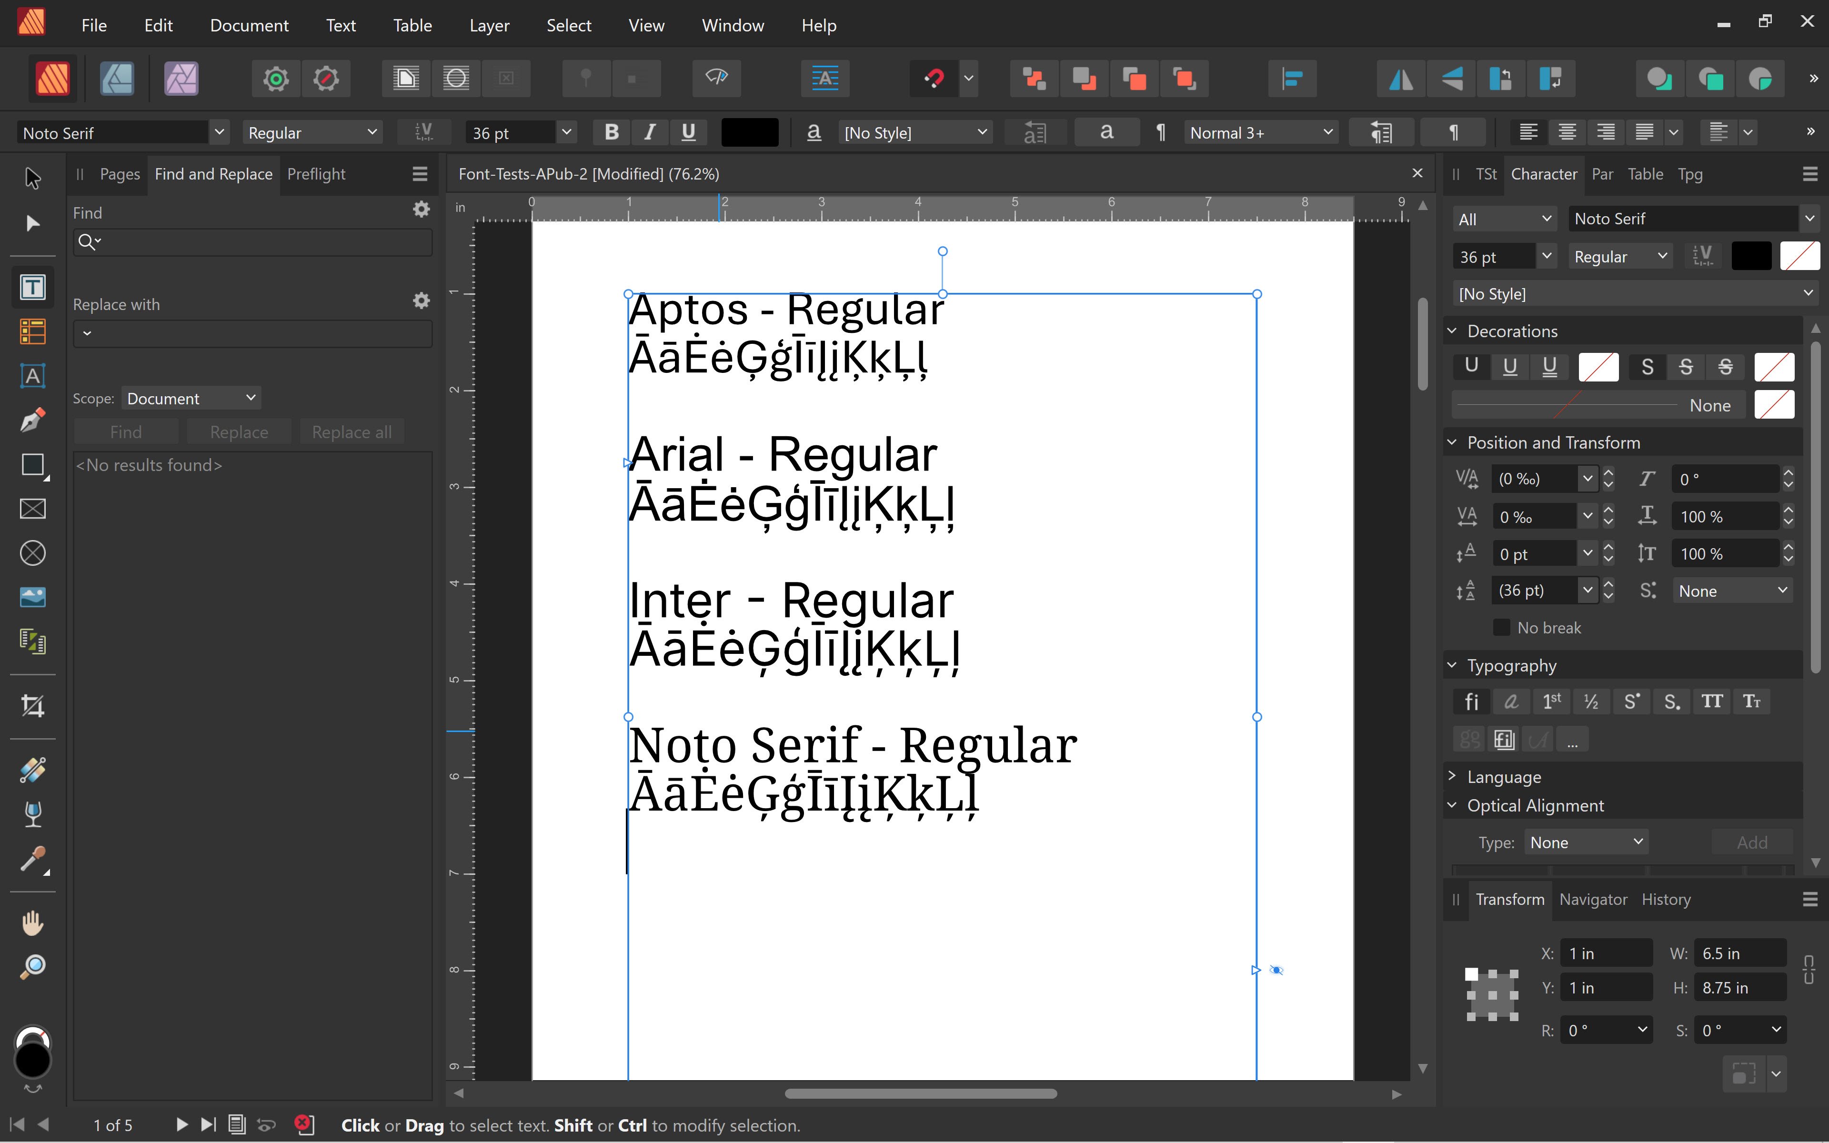Click underline color swatch in Decorations
This screenshot has height=1143, width=1829.
[x=1598, y=367]
